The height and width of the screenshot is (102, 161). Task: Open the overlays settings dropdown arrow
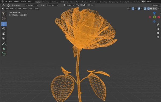point(142,9)
